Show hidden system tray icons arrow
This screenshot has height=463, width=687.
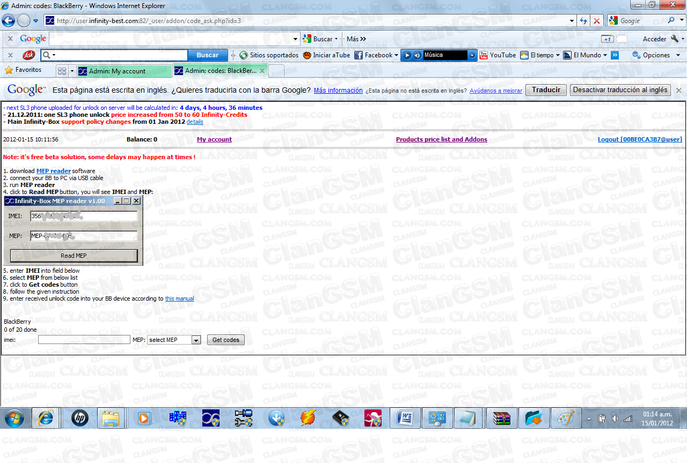coord(590,419)
